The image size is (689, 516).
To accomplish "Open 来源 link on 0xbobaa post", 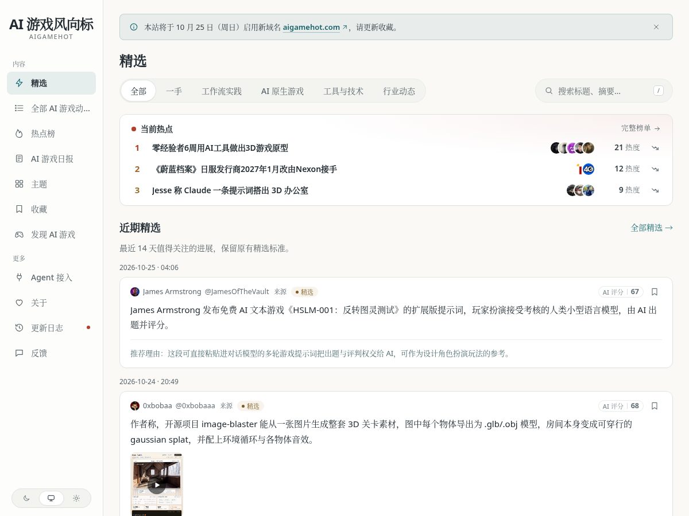I will 226,406.
